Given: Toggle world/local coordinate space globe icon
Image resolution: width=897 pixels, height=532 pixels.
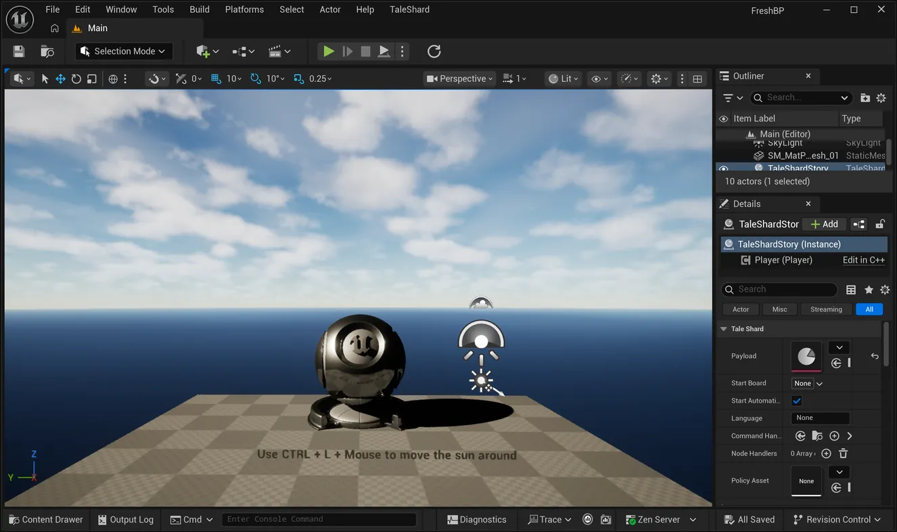Looking at the screenshot, I should [x=113, y=79].
